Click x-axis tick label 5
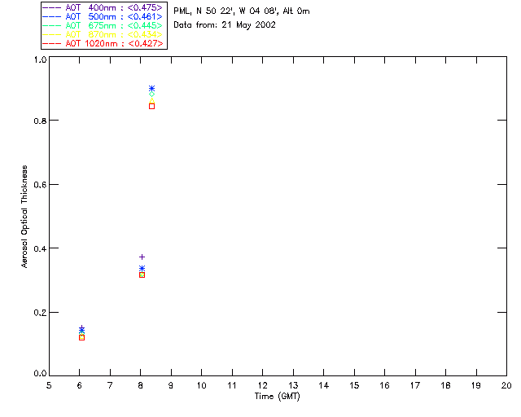The height and width of the screenshot is (417, 521). [49, 385]
